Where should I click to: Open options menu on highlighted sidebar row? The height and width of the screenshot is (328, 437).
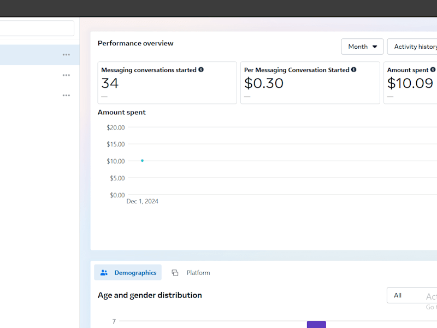click(66, 55)
